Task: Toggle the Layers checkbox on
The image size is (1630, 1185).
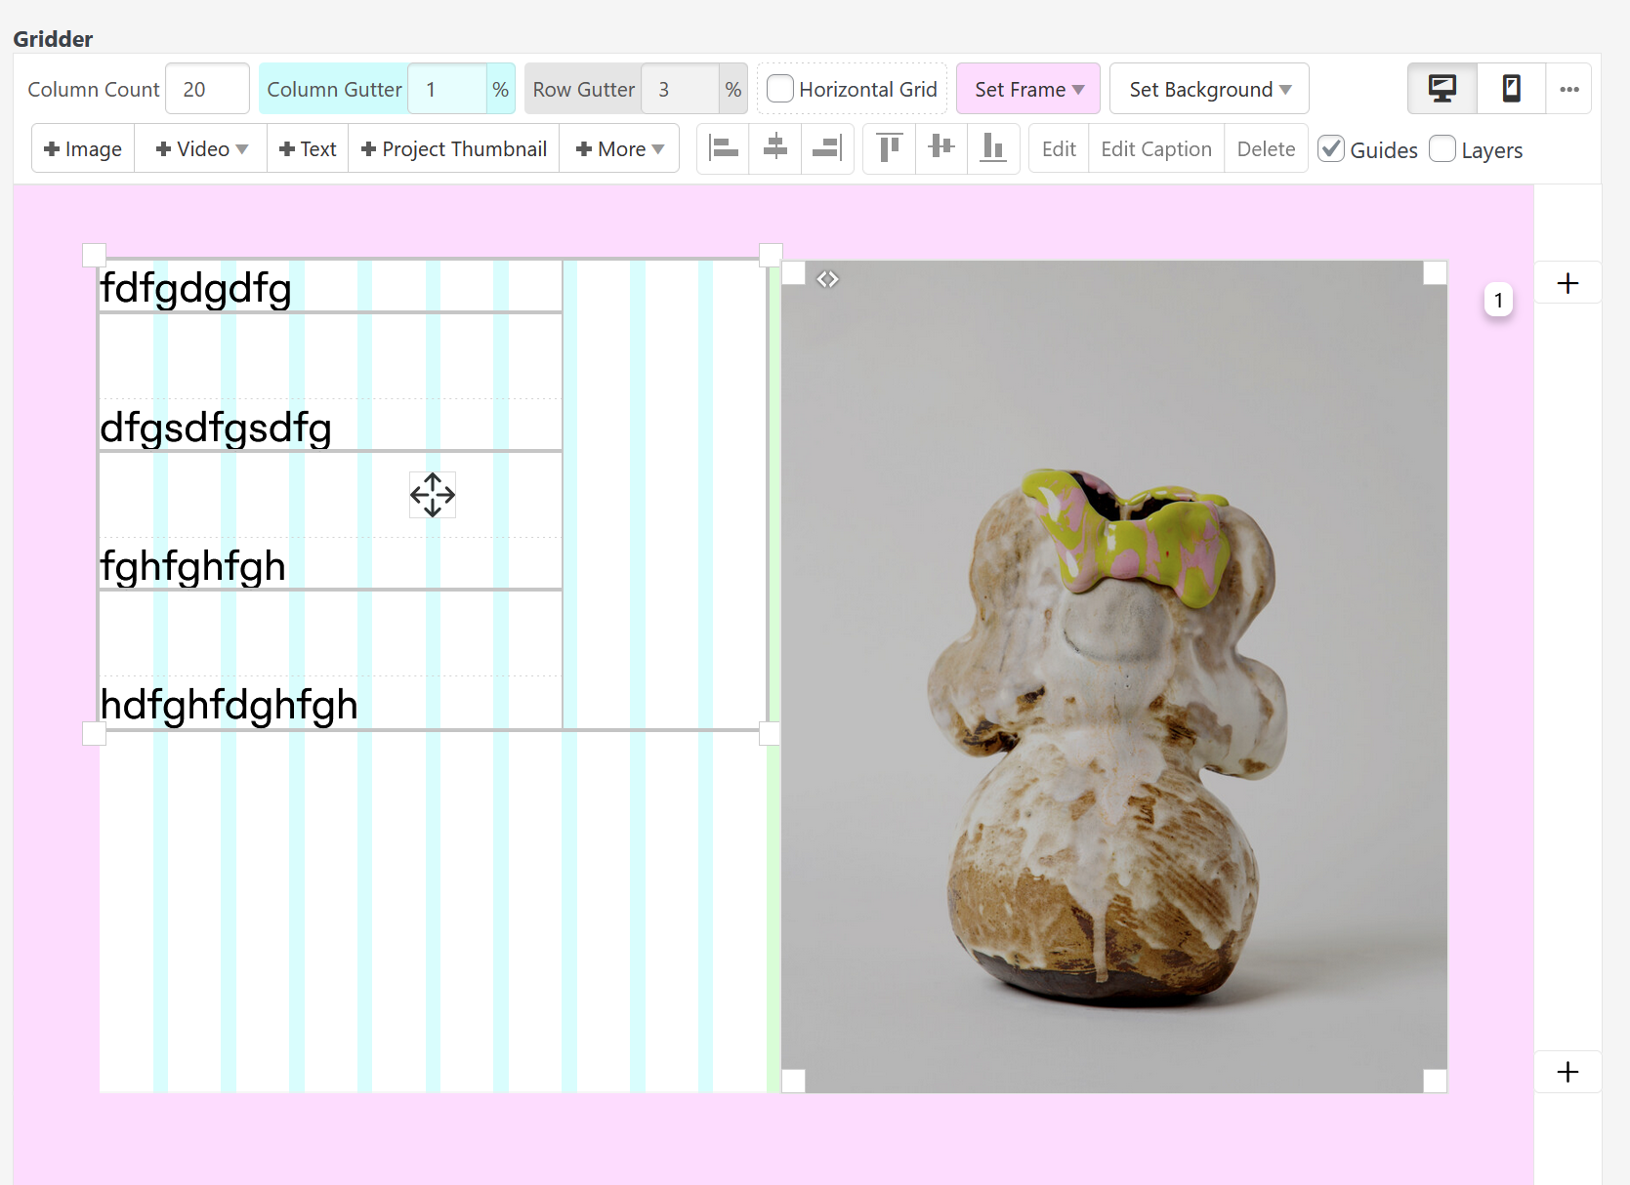Action: pos(1442,149)
